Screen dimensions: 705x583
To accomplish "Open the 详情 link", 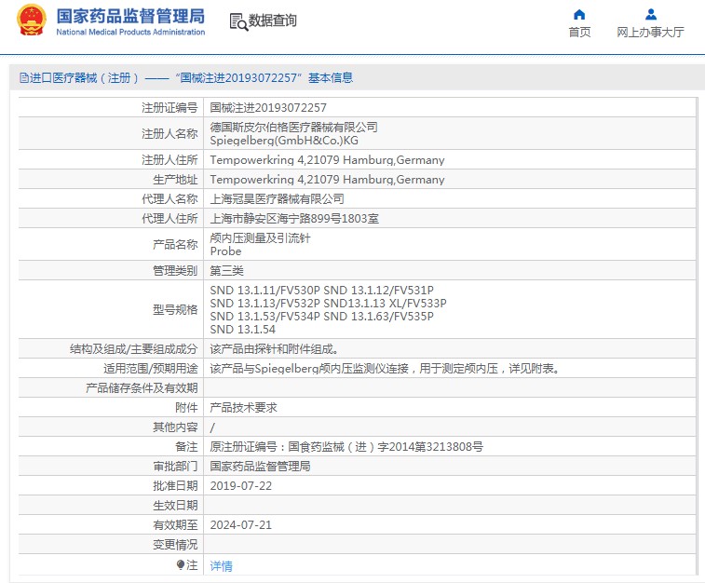I will click(222, 565).
